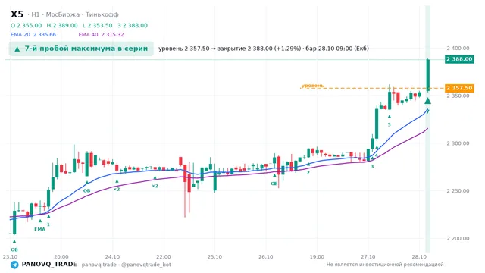Viewport: 485px width, 273px height.
Task: Click the 20:00 time axis label
Action: click(61, 256)
